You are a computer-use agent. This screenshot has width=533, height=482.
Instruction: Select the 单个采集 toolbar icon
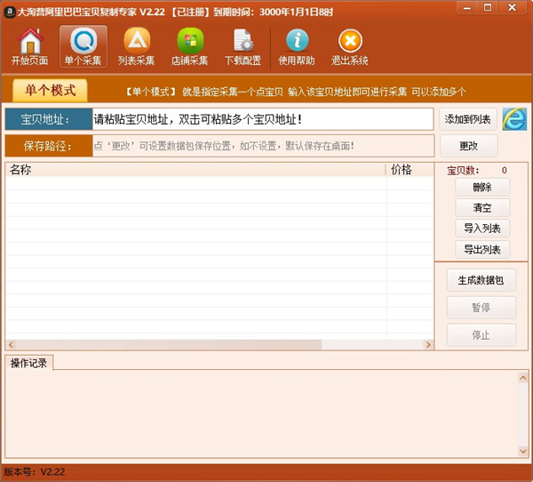pyautogui.click(x=84, y=41)
